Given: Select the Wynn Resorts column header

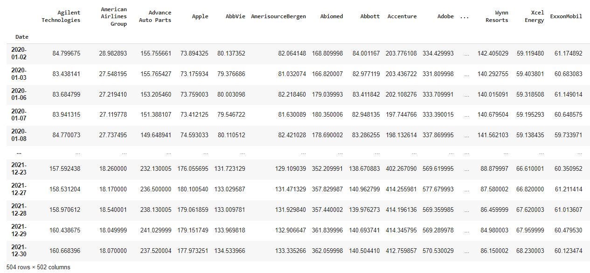Looking at the screenshot, I should coord(496,16).
